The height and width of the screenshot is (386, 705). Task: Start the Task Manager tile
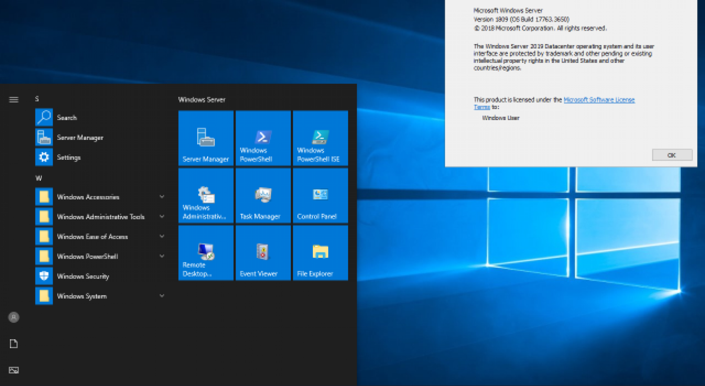point(263,195)
